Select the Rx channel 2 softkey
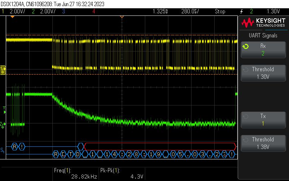The image size is (289, 181). (x=263, y=50)
